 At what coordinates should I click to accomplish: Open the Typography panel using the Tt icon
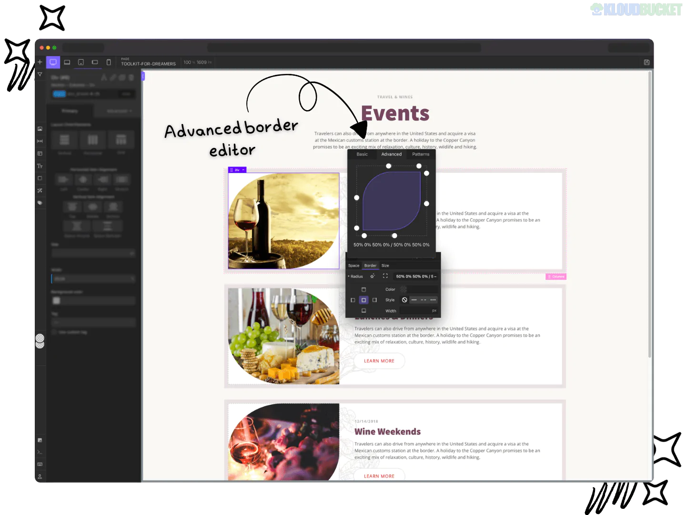40,166
